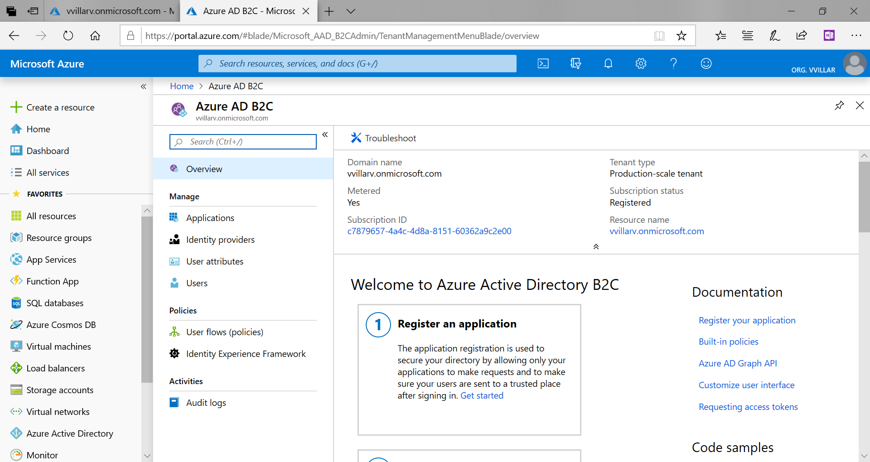Focus the resource menu search field
This screenshot has width=870, height=462.
[243, 142]
